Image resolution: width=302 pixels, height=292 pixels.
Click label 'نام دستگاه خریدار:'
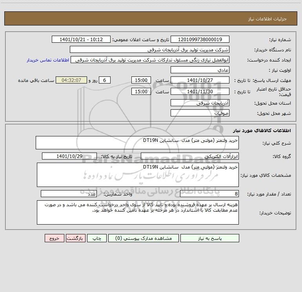click(x=273, y=50)
